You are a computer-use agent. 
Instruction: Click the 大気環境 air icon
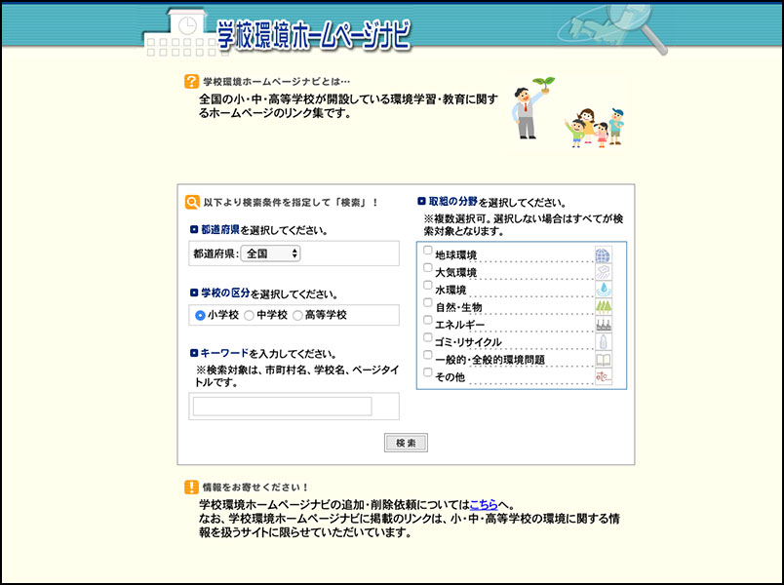click(604, 272)
